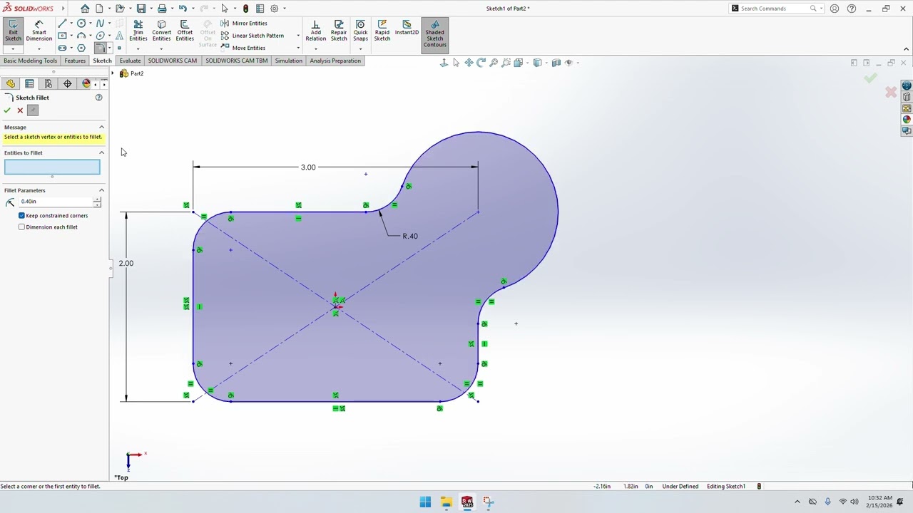The width and height of the screenshot is (913, 513).
Task: Select Mirror Entities command
Action: tap(244, 24)
